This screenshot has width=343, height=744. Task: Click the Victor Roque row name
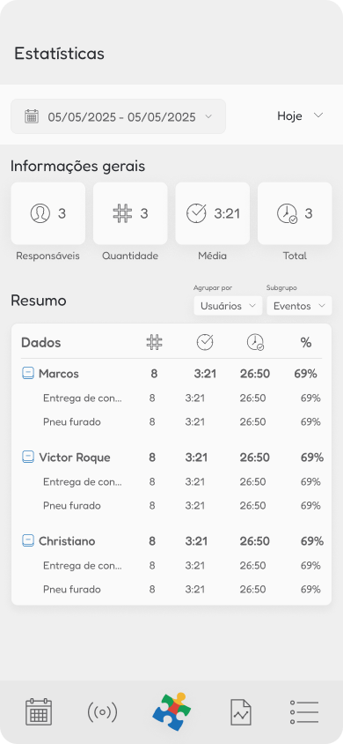point(74,458)
